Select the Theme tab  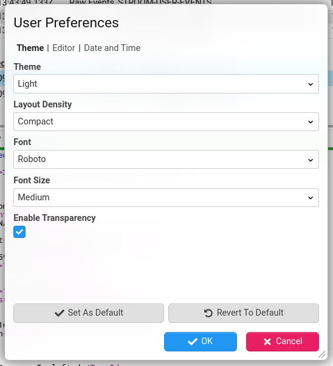30,48
